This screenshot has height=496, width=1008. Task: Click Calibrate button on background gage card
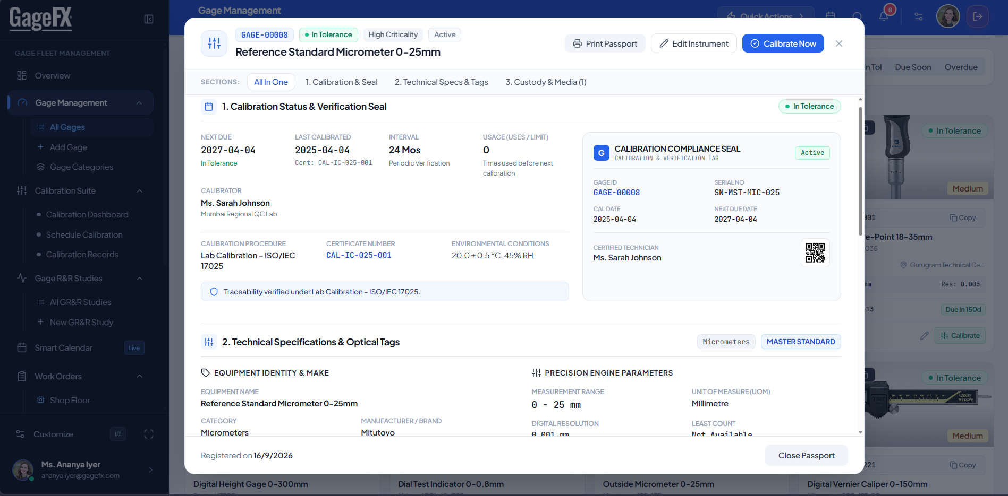click(x=960, y=335)
